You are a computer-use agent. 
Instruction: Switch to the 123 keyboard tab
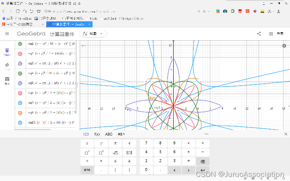86,134
